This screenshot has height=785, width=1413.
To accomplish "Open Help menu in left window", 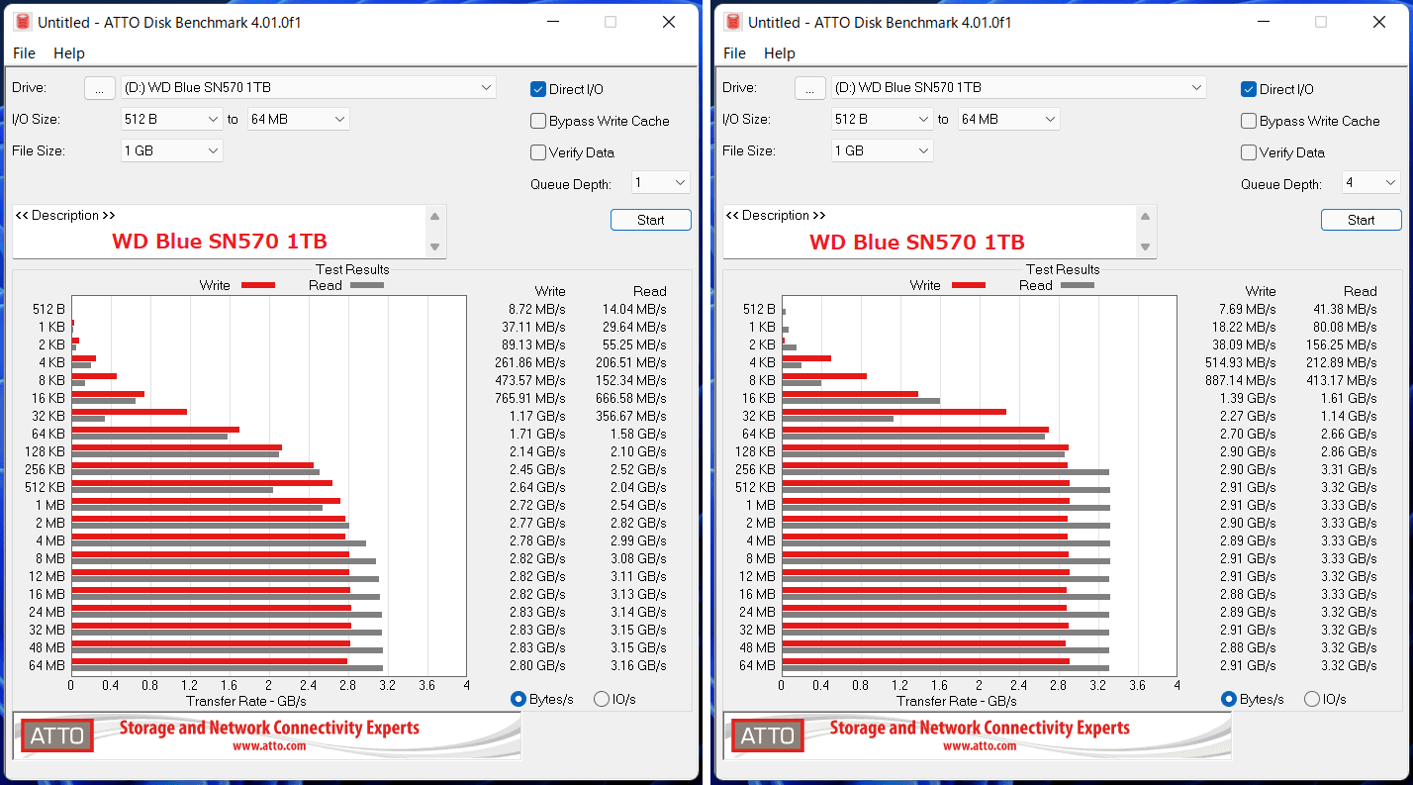I will pos(69,53).
